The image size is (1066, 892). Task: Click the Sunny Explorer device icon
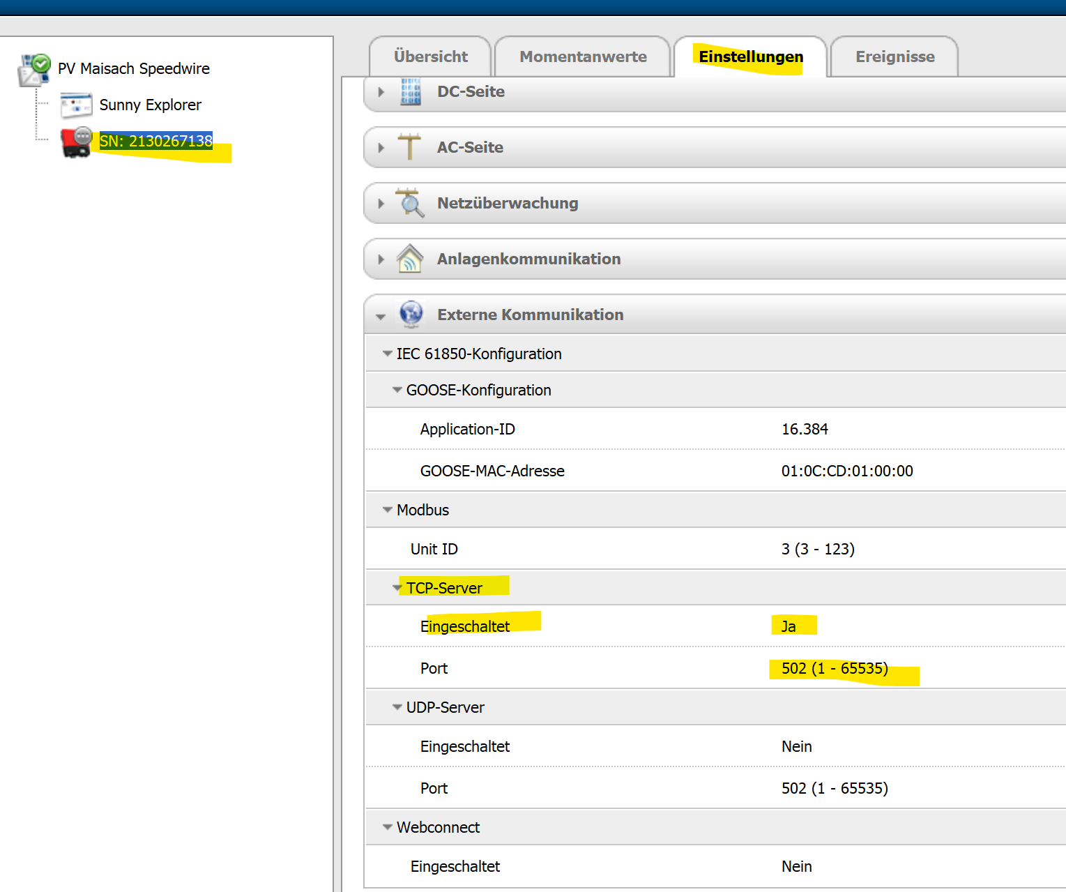(x=76, y=105)
